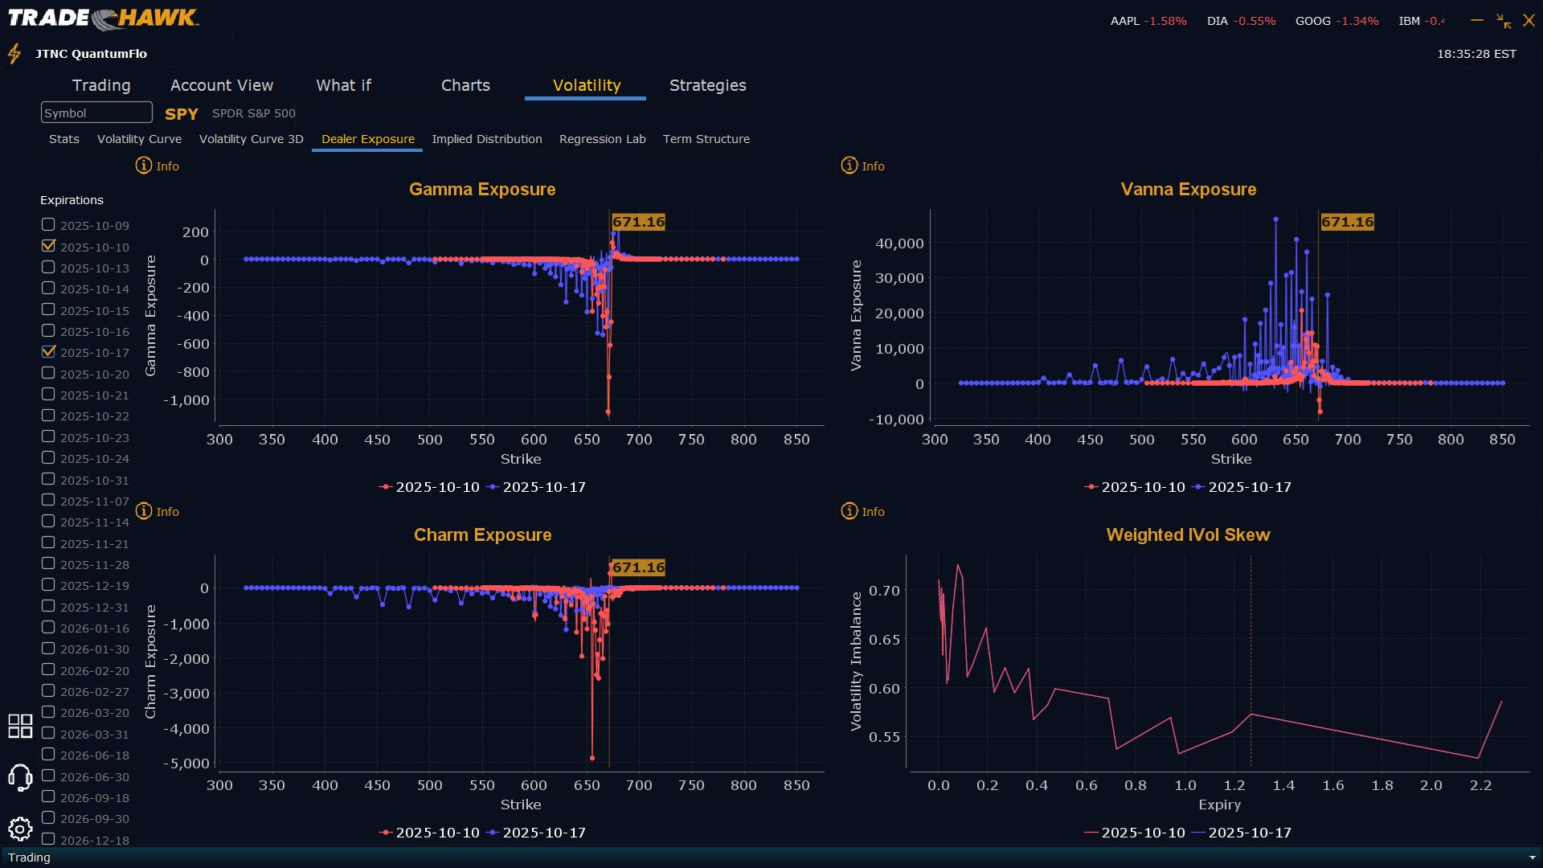
Task: Open the settings gear icon
Action: [x=20, y=829]
